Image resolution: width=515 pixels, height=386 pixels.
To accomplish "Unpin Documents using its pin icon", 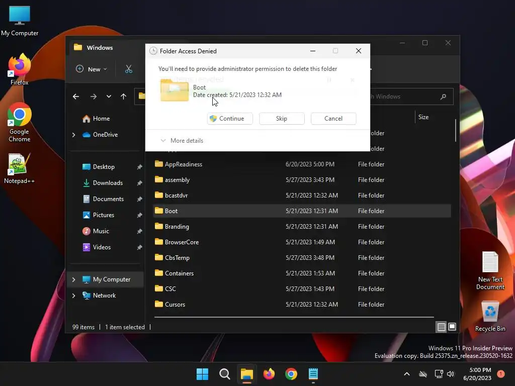I will tap(140, 199).
